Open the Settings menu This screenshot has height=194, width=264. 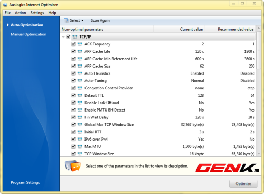pos(37,13)
